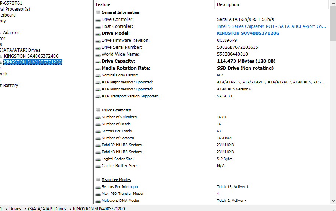Click the status bar drive path text
Screen dimensions: 336x211
[x=62, y=209]
